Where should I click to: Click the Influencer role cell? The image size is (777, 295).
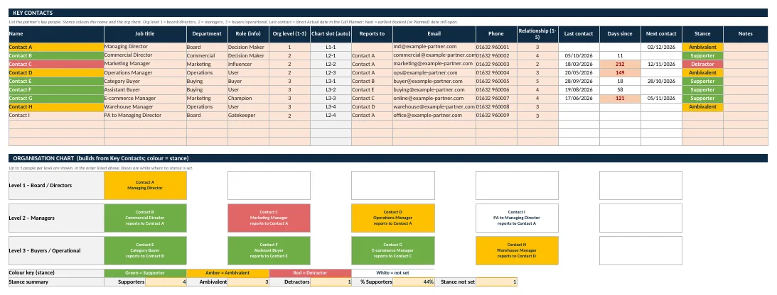248,65
